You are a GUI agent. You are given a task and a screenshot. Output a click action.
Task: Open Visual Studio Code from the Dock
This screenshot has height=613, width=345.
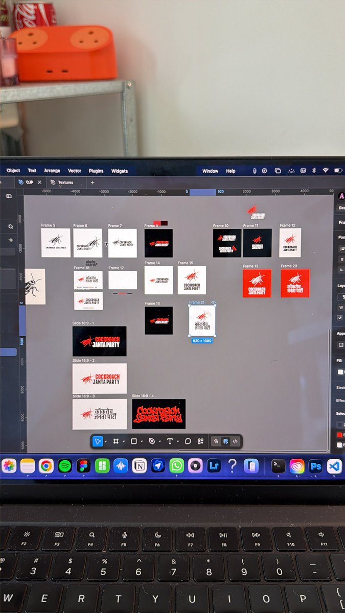[334, 465]
